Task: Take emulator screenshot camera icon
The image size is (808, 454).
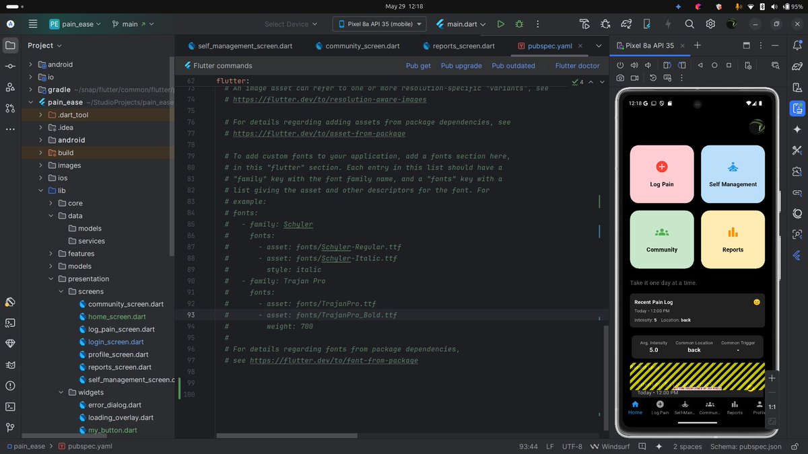Action: pyautogui.click(x=620, y=78)
